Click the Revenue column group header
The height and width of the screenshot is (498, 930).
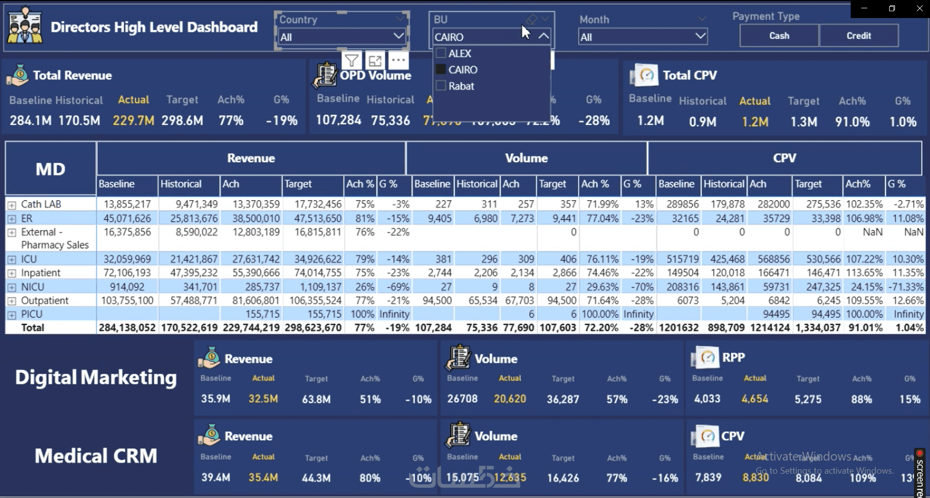tap(251, 158)
